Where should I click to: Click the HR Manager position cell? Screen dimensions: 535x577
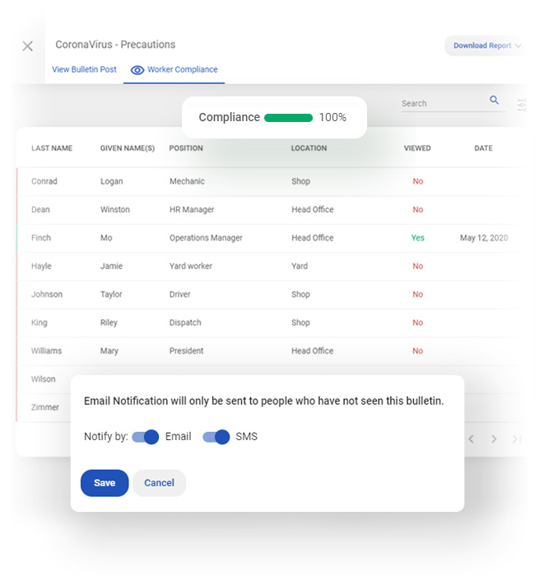click(192, 209)
